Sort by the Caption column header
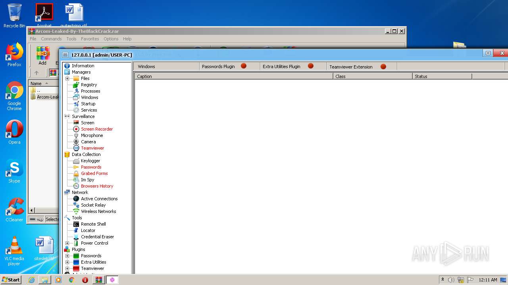 [234, 76]
